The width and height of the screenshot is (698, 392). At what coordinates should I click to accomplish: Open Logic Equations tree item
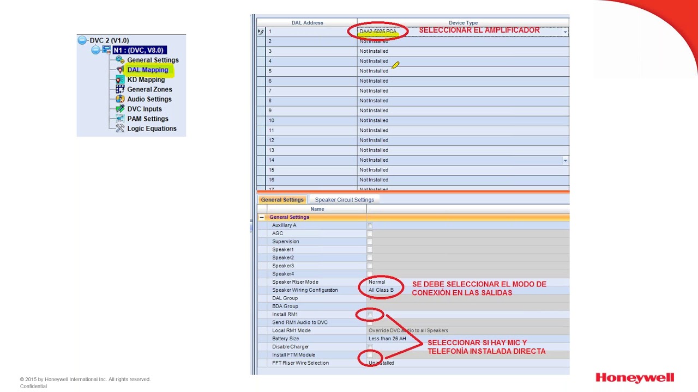point(152,128)
